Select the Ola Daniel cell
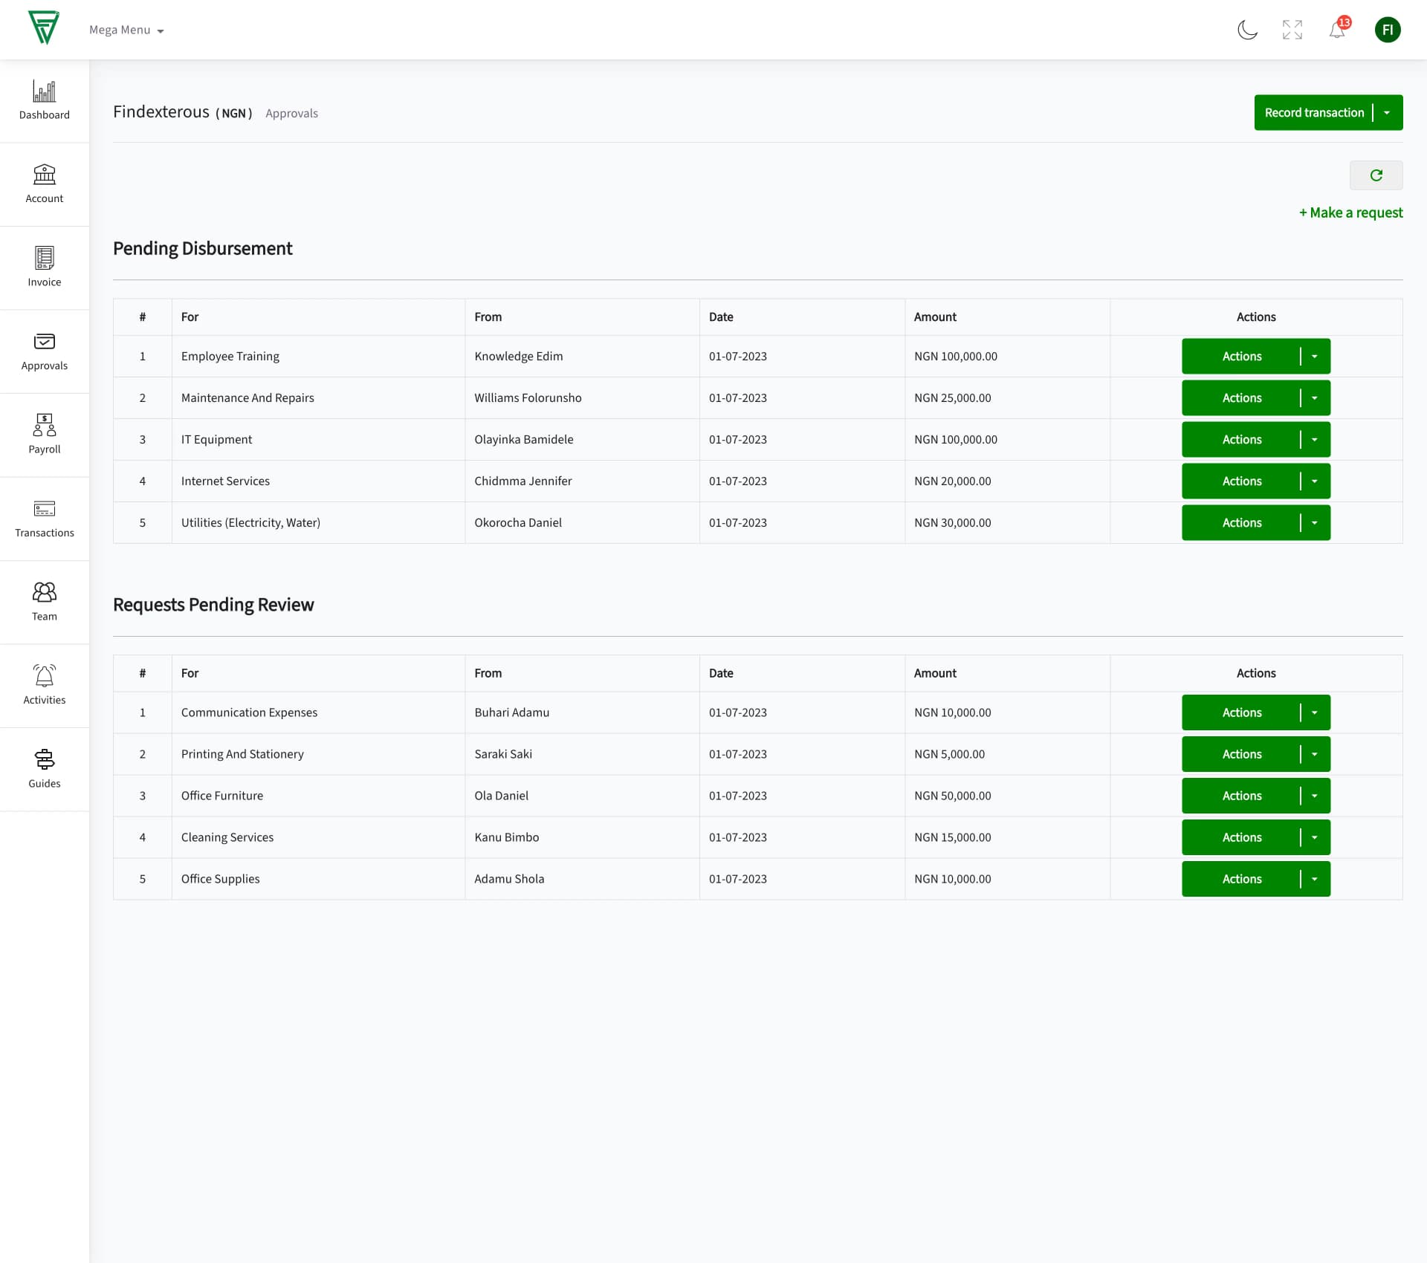 pos(582,796)
